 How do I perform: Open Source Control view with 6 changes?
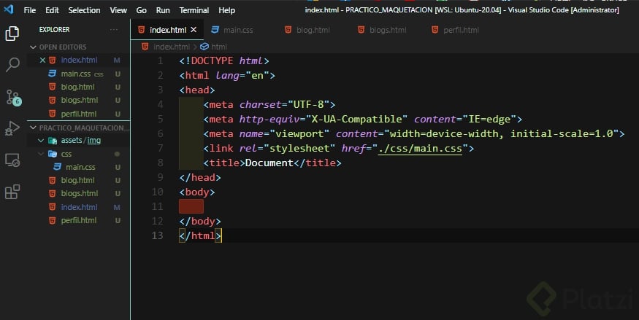tap(13, 98)
